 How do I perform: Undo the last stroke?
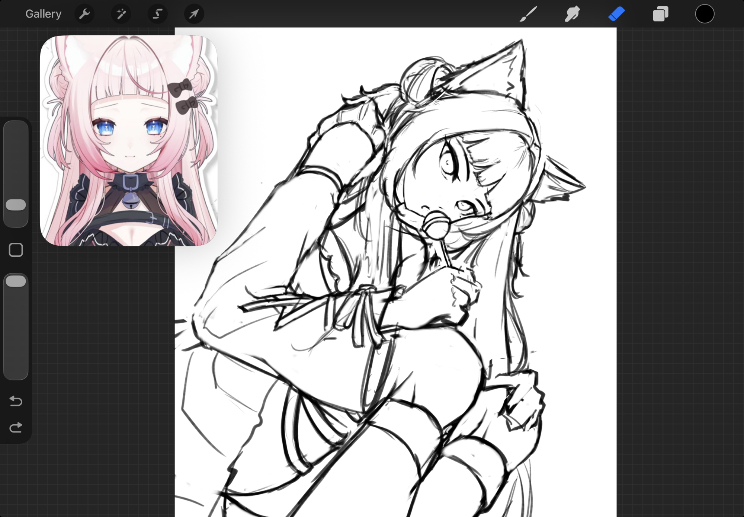pos(16,401)
